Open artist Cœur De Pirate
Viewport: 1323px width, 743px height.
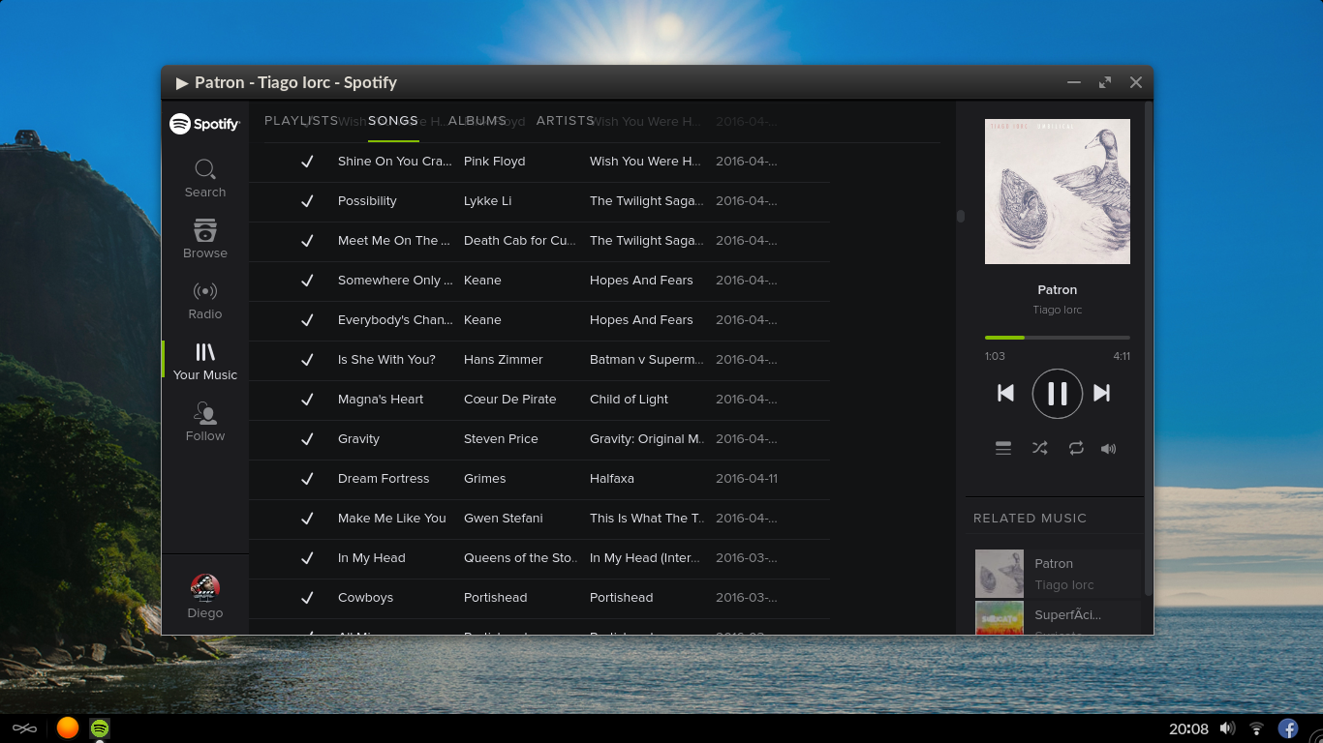510,400
